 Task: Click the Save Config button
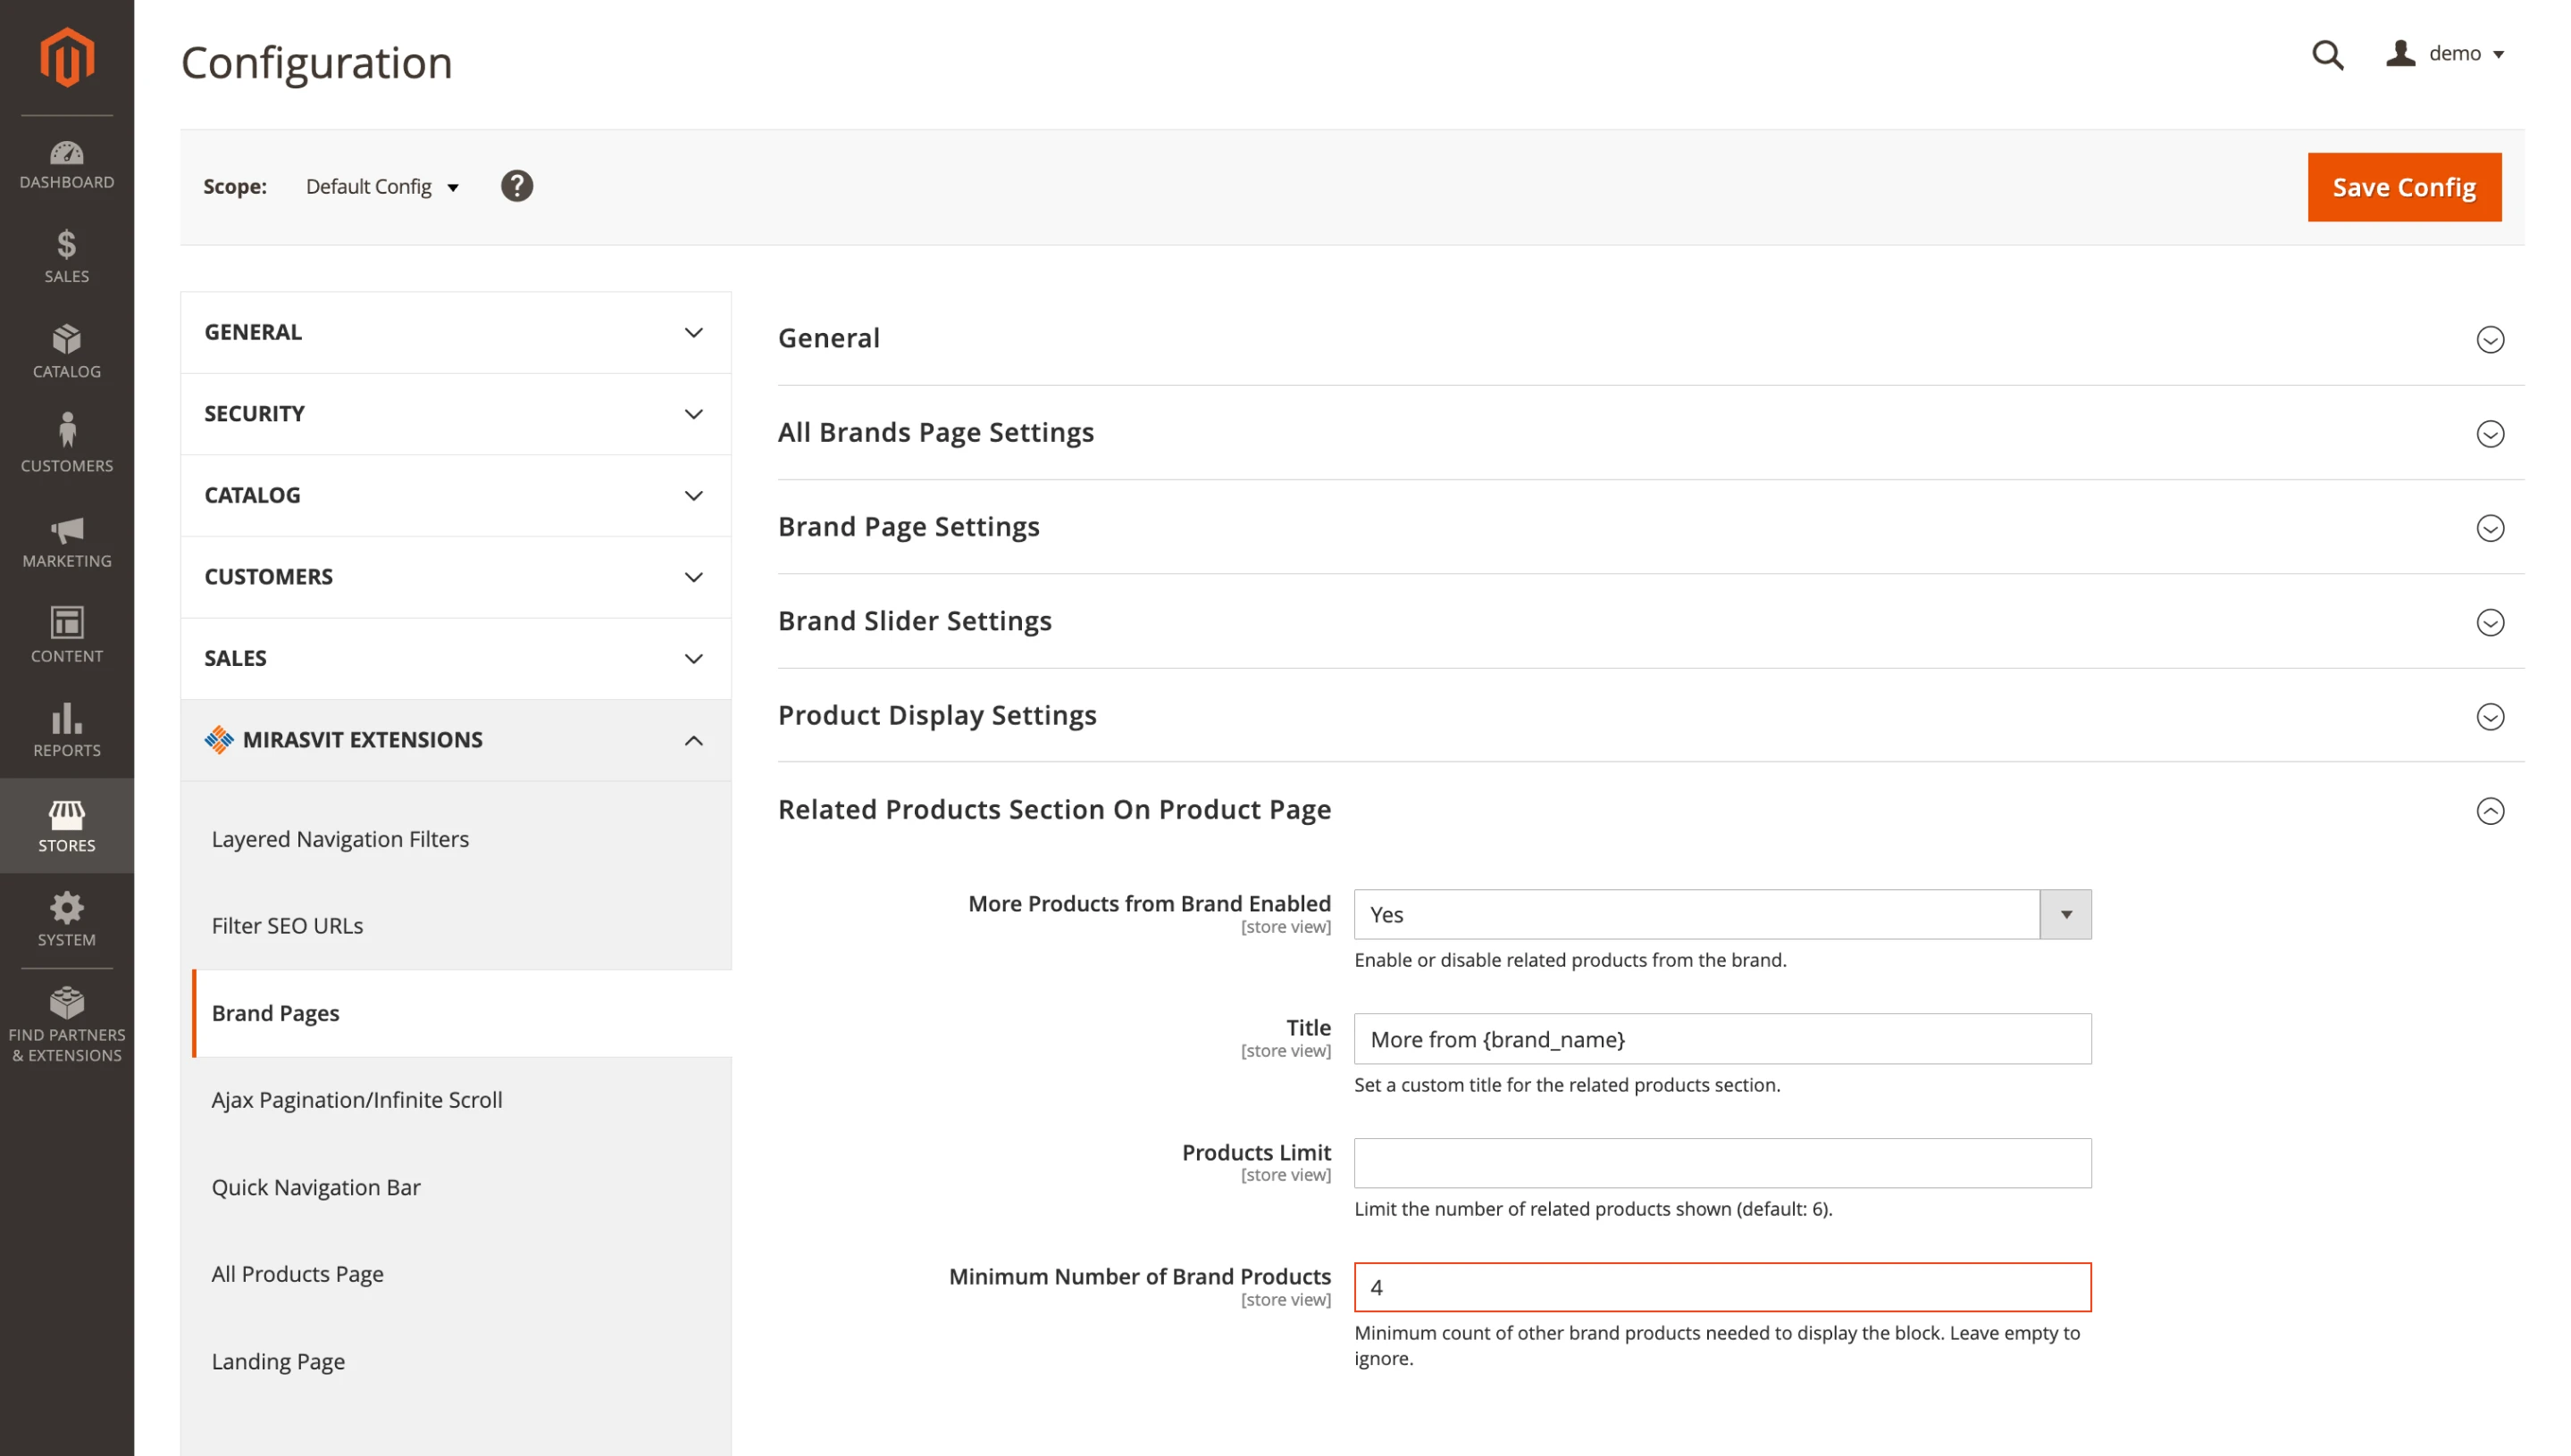tap(2404, 187)
